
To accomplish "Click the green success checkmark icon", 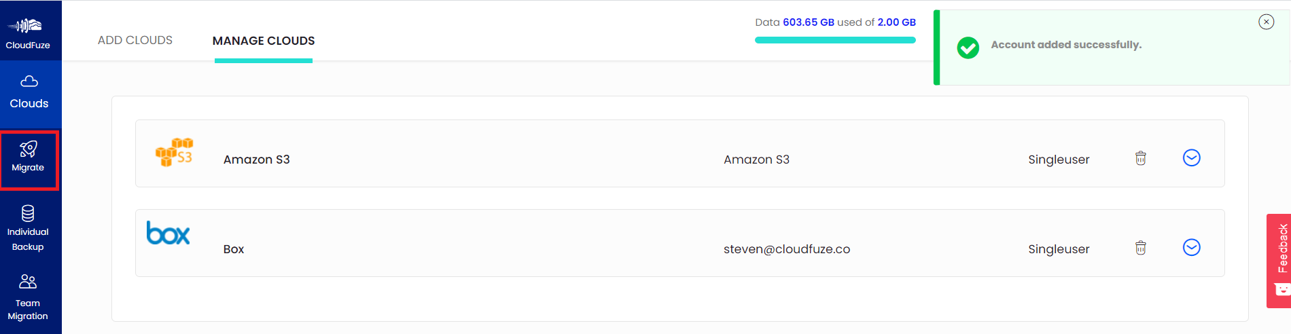I will pyautogui.click(x=968, y=48).
